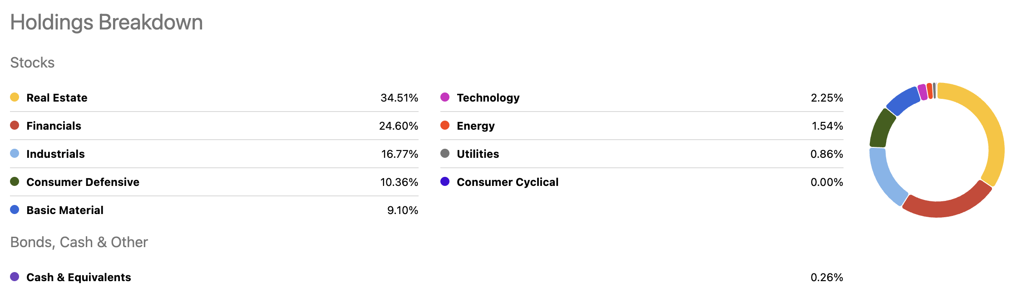This screenshot has height=302, width=1036.
Task: Click the blue Basic Material legend dot
Action: 15,209
